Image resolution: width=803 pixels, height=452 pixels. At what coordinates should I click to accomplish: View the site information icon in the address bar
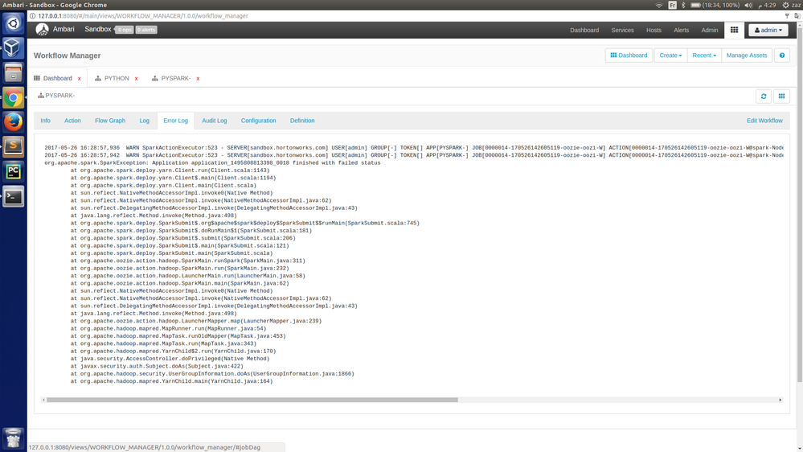pos(32,16)
